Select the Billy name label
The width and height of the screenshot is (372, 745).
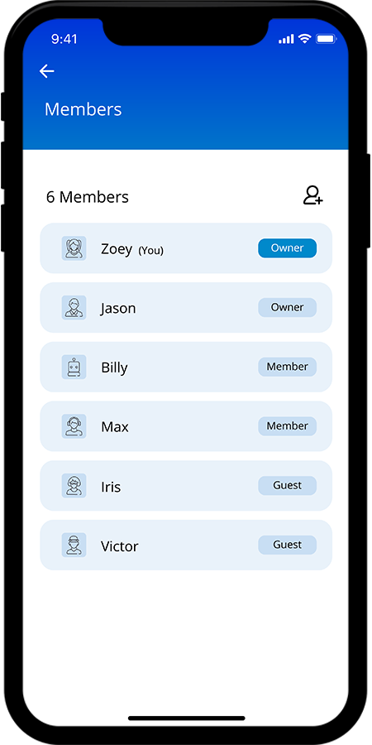(114, 368)
